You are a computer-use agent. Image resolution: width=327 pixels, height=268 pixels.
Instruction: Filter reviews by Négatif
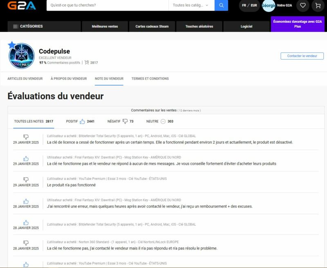tap(120, 121)
